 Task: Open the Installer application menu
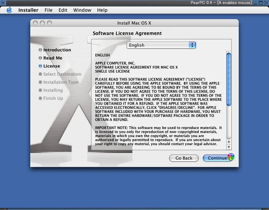pos(28,10)
